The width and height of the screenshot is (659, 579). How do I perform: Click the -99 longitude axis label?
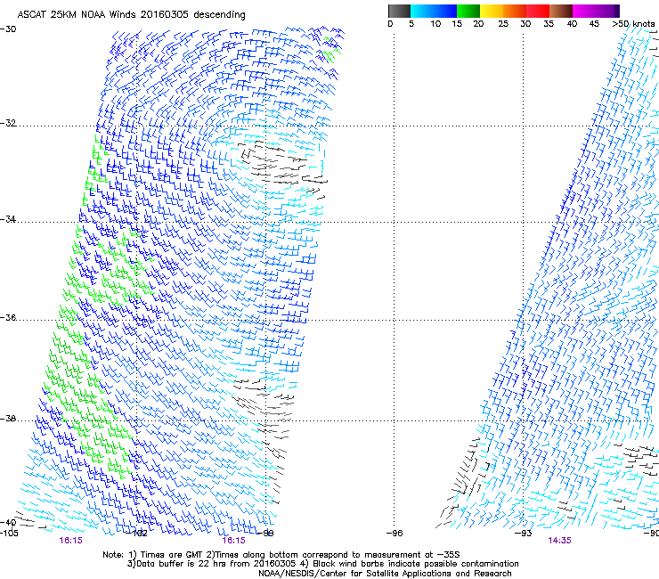click(266, 534)
